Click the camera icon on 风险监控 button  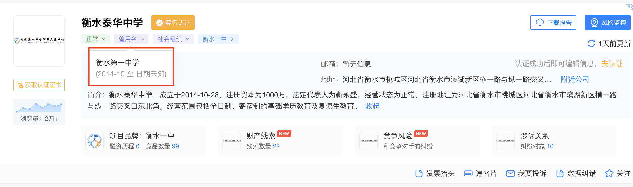point(594,23)
